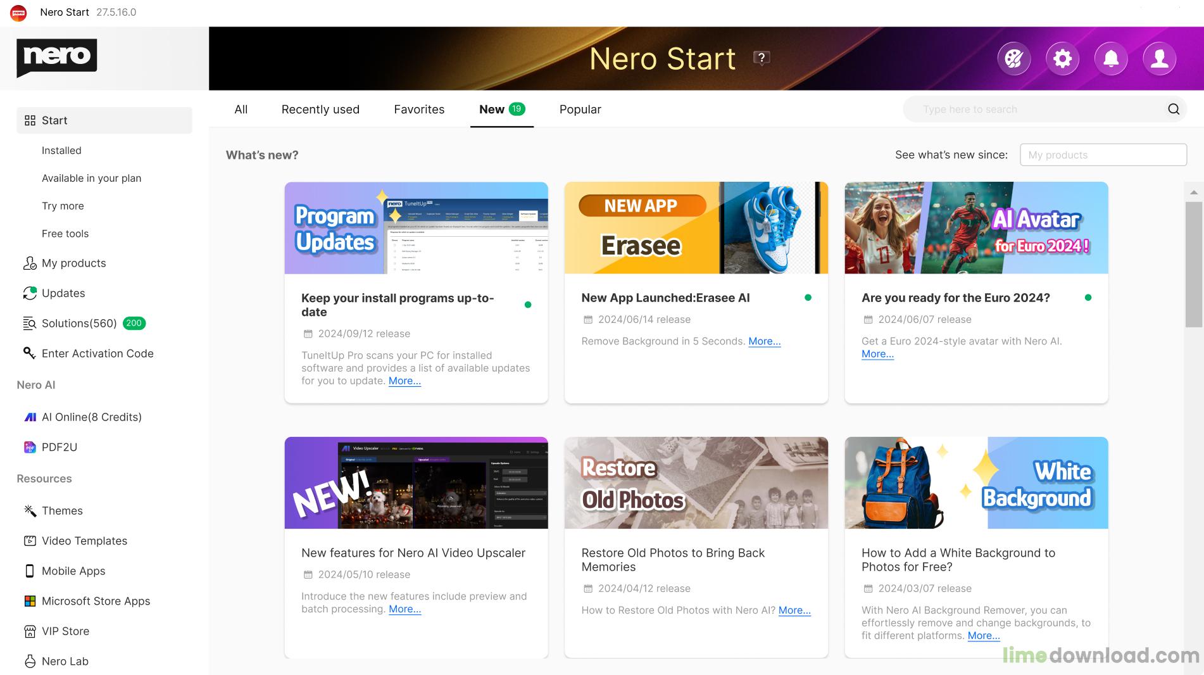Open the AI Avatar Euro 2024 thumbnail
Image resolution: width=1204 pixels, height=675 pixels.
tap(976, 228)
